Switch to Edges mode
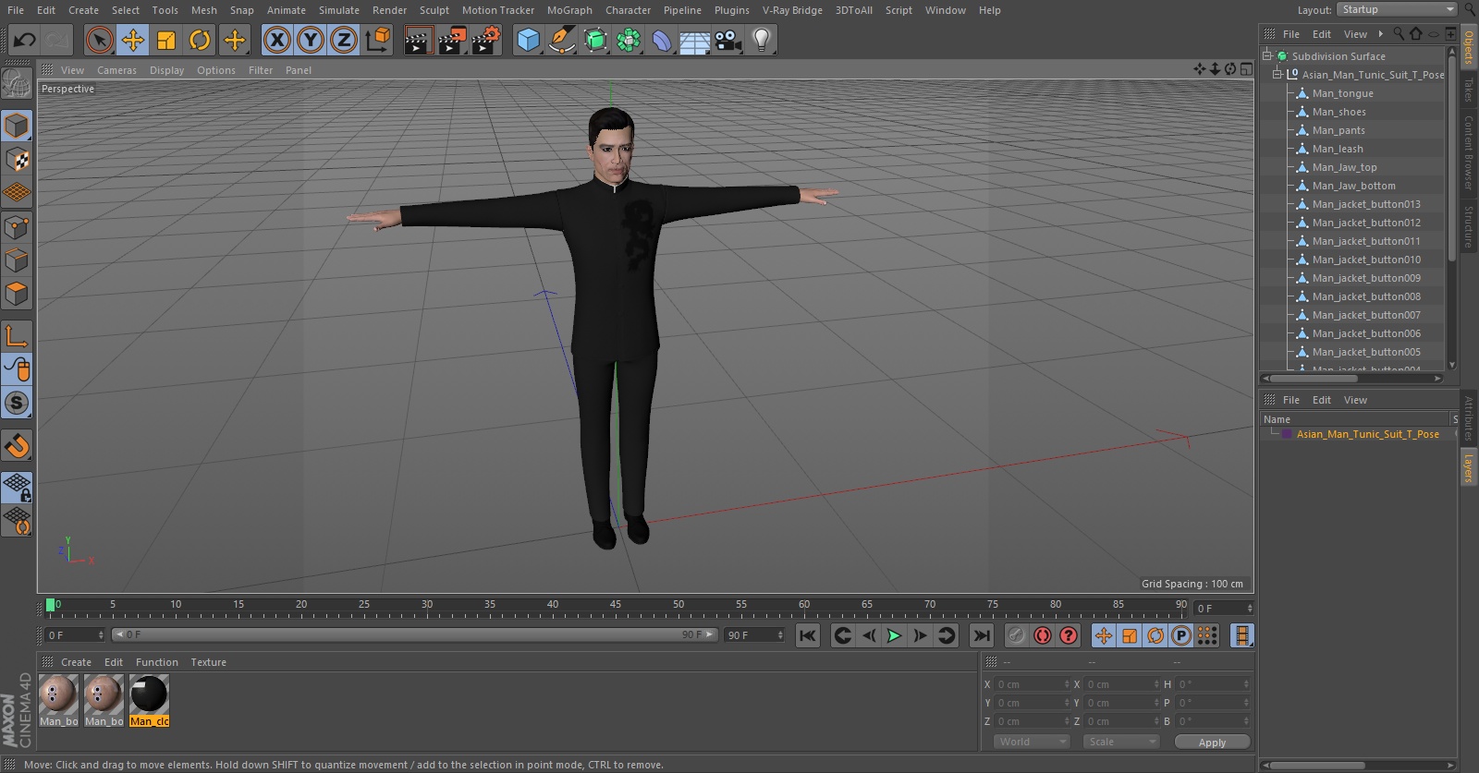Screen dimensions: 1479x773 click(x=17, y=260)
